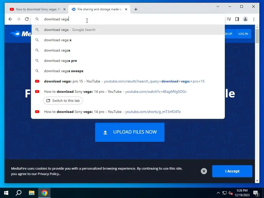Pick the 'download vegas' suggestion

pyautogui.click(x=128, y=50)
